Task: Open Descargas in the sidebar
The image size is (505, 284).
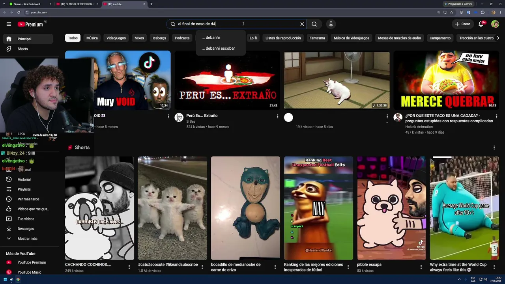Action: coord(28,229)
